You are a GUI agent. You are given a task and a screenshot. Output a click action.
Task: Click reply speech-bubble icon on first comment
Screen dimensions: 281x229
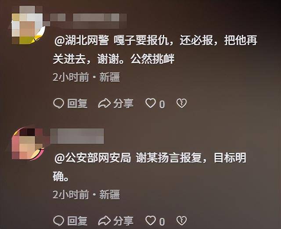[58, 103]
